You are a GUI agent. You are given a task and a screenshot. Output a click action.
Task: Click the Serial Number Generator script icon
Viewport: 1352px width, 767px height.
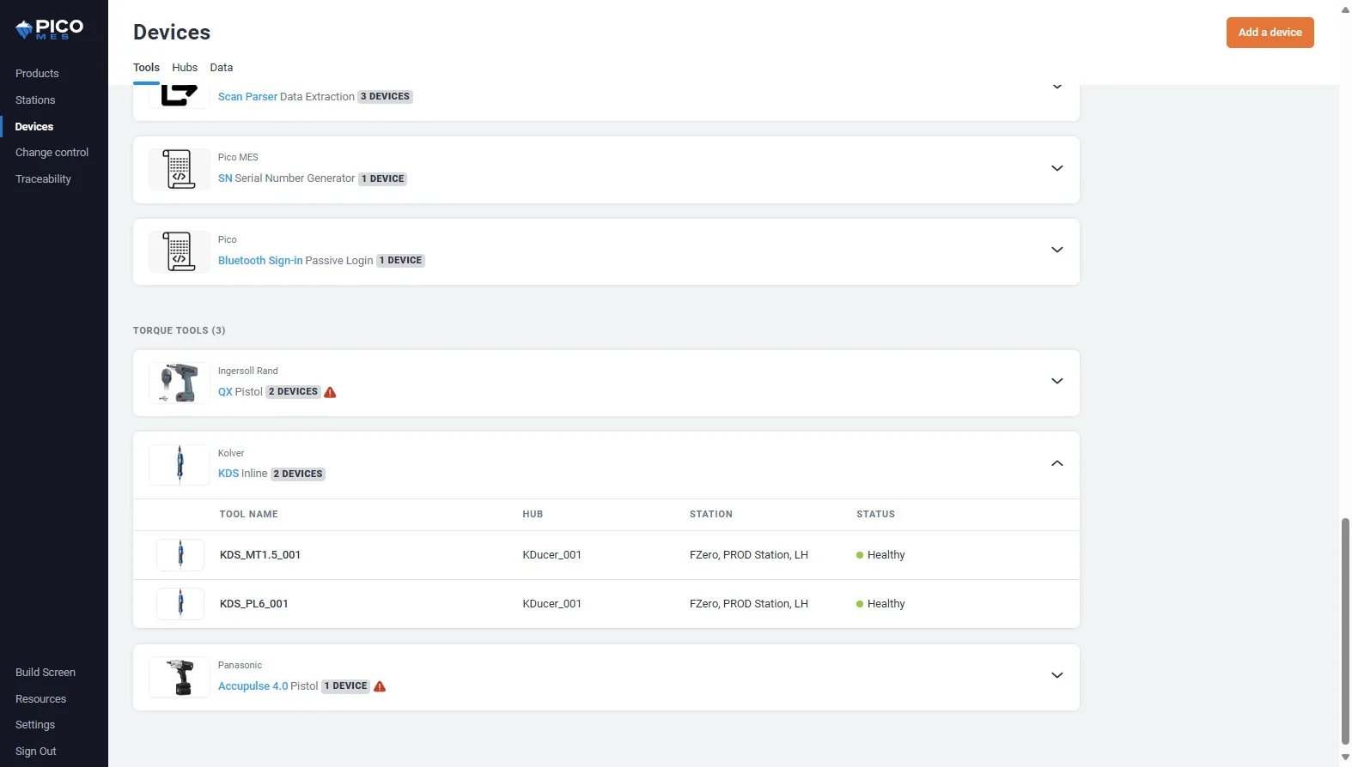click(180, 169)
